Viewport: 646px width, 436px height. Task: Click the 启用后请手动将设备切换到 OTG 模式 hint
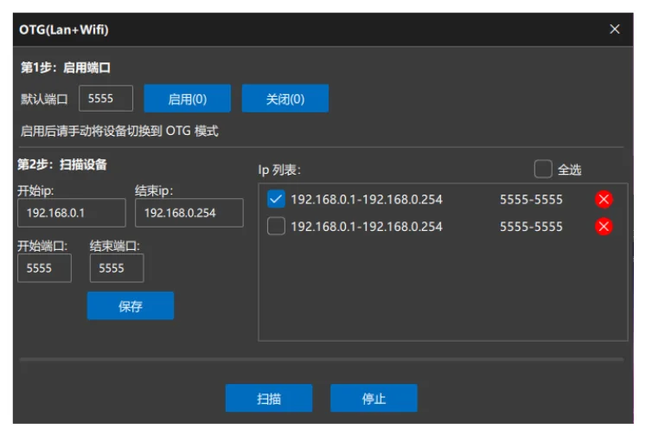(x=119, y=131)
